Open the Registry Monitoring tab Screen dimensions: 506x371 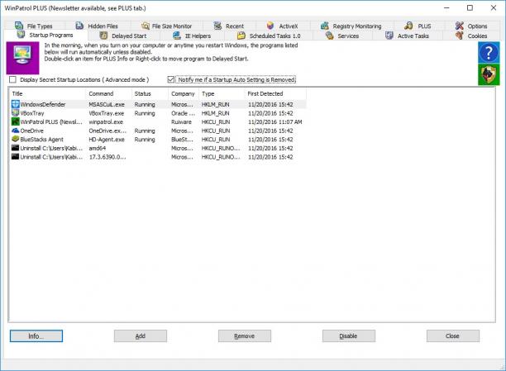(x=351, y=26)
